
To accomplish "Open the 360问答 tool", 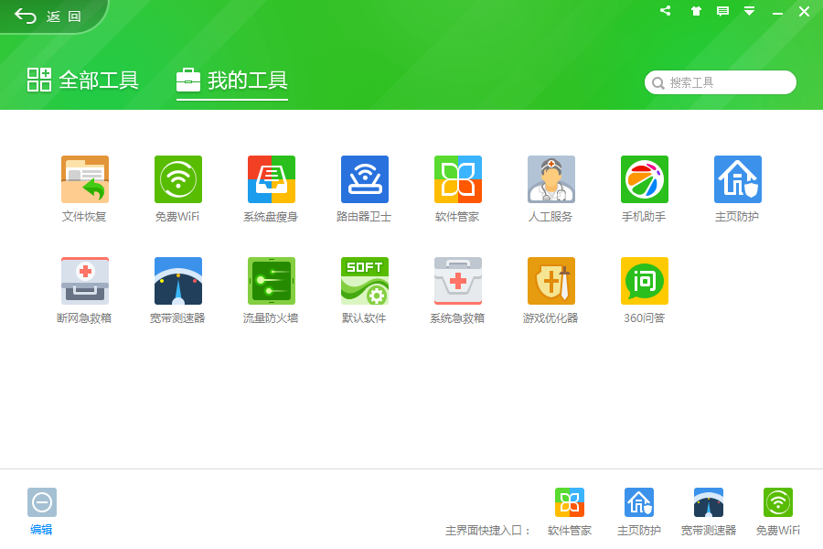I will click(645, 281).
